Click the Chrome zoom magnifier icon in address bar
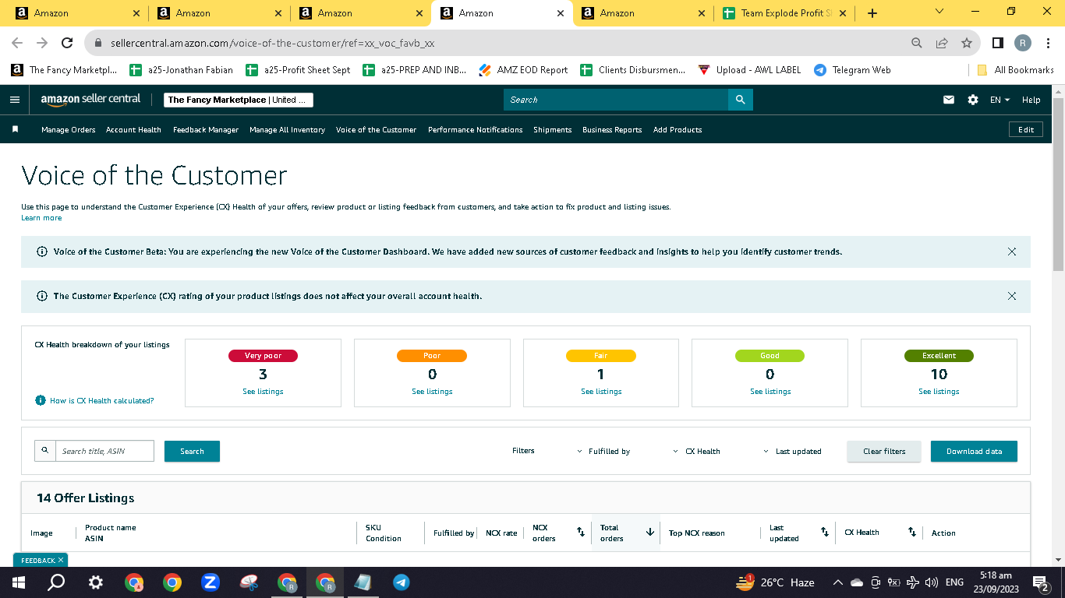Viewport: 1065px width, 598px height. pos(917,43)
